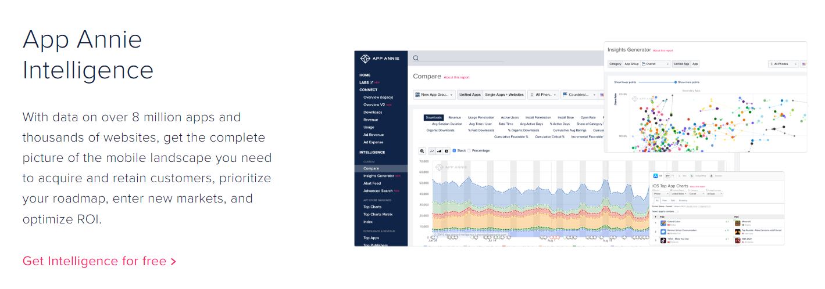Open Usage in sidebar
The height and width of the screenshot is (289, 825).
[x=369, y=127]
